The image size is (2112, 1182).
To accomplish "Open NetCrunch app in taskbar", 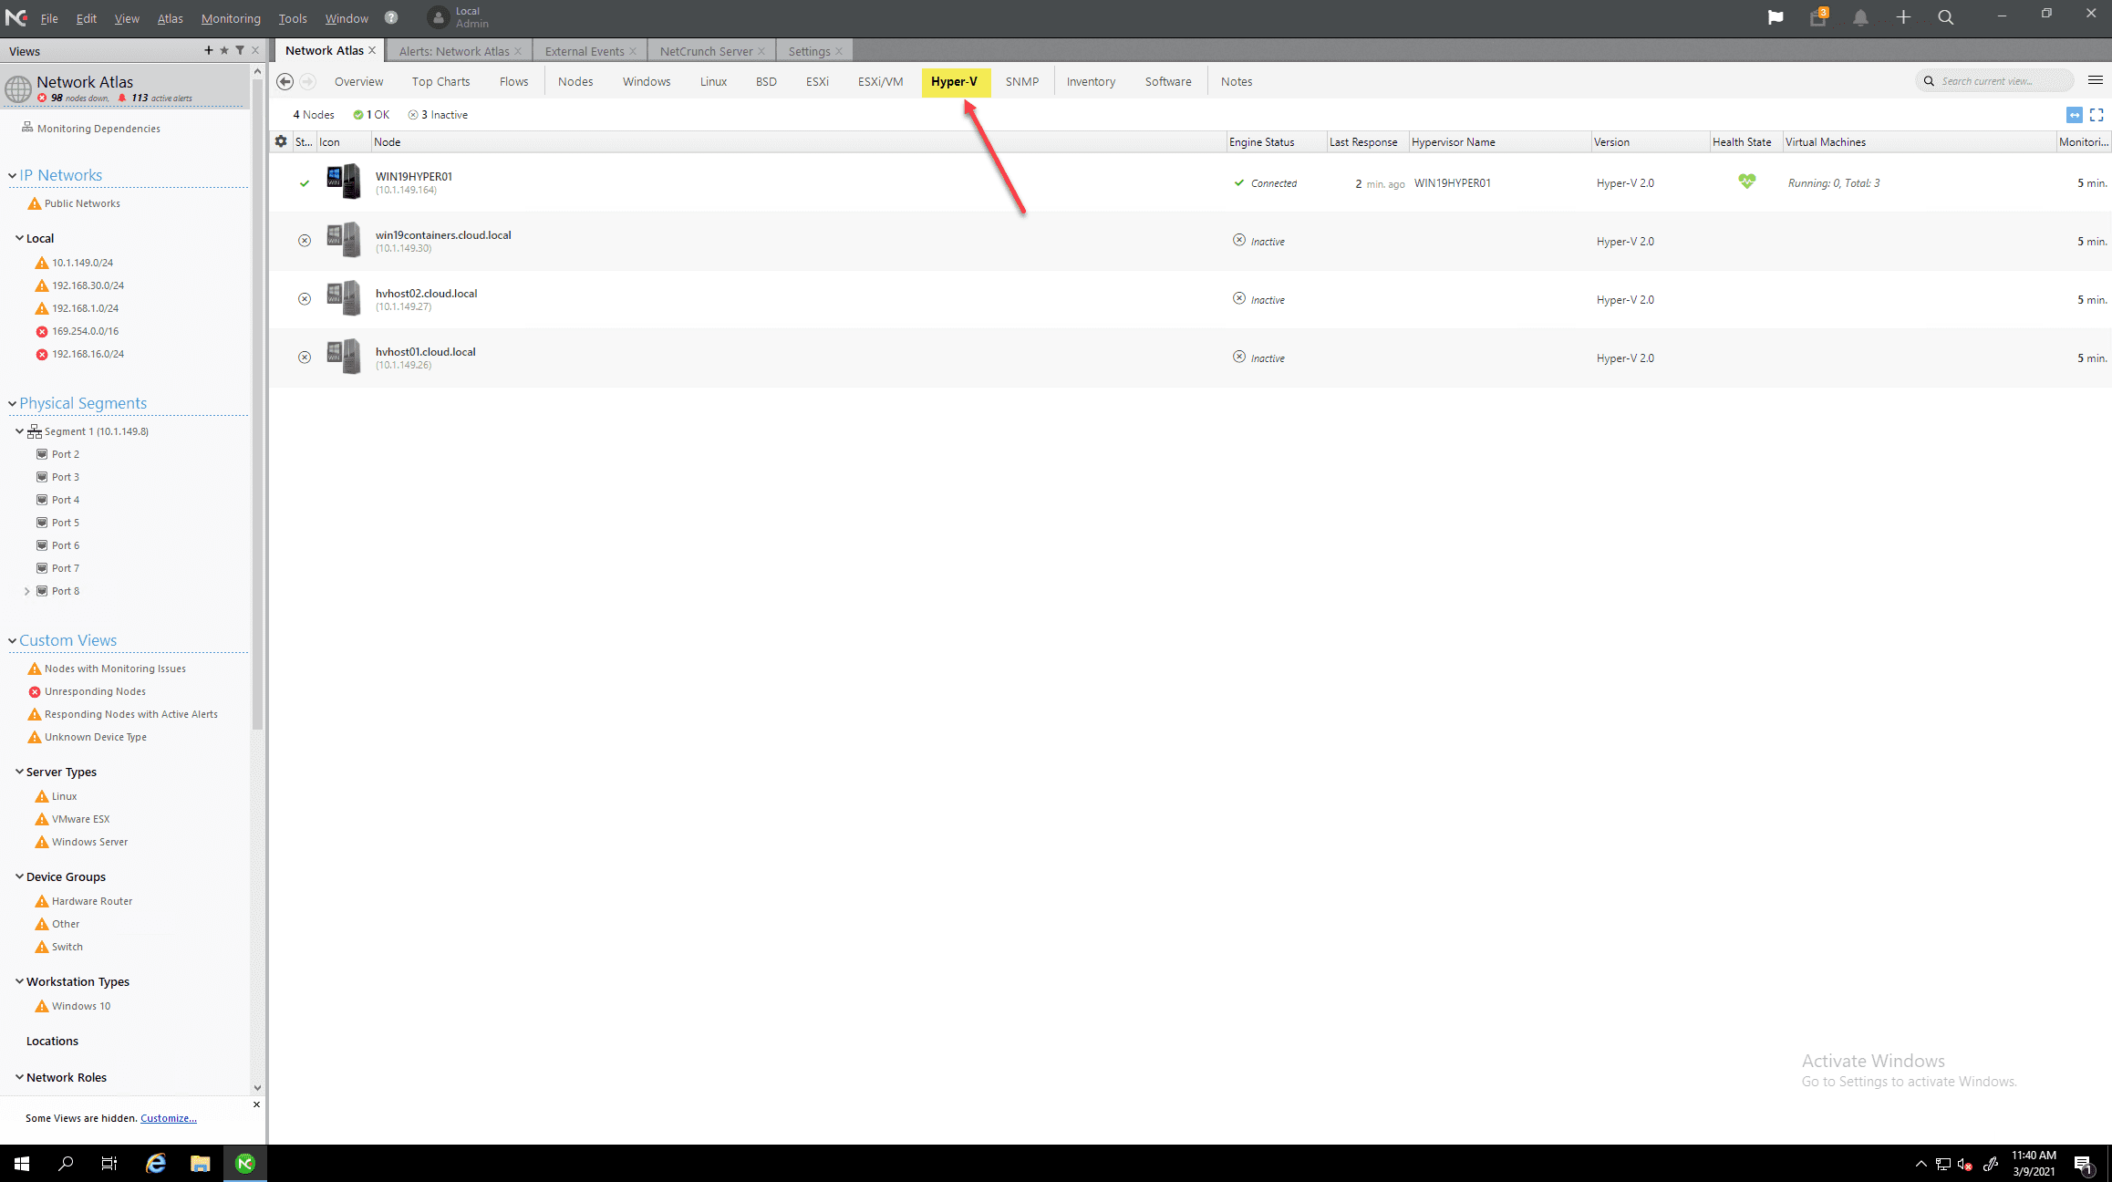I will point(245,1163).
